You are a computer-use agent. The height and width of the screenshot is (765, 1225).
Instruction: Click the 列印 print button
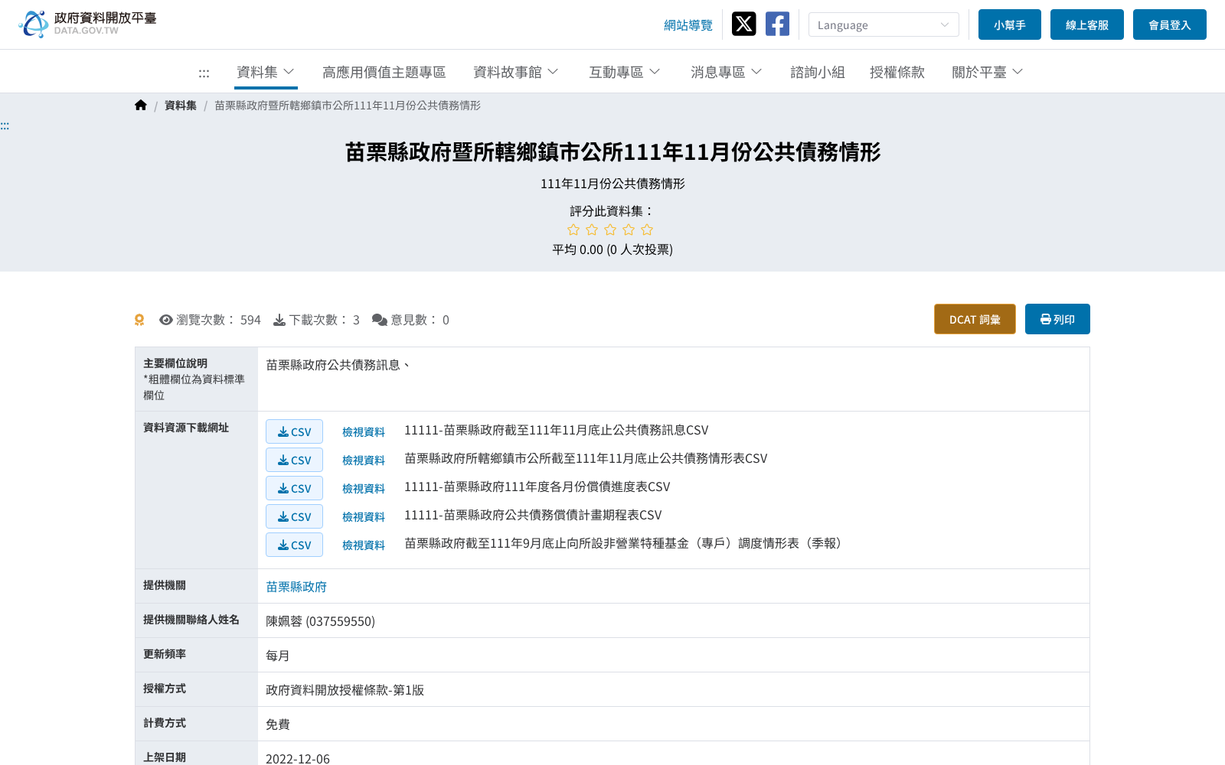click(x=1057, y=319)
